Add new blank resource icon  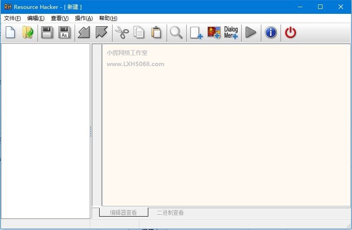point(197,33)
